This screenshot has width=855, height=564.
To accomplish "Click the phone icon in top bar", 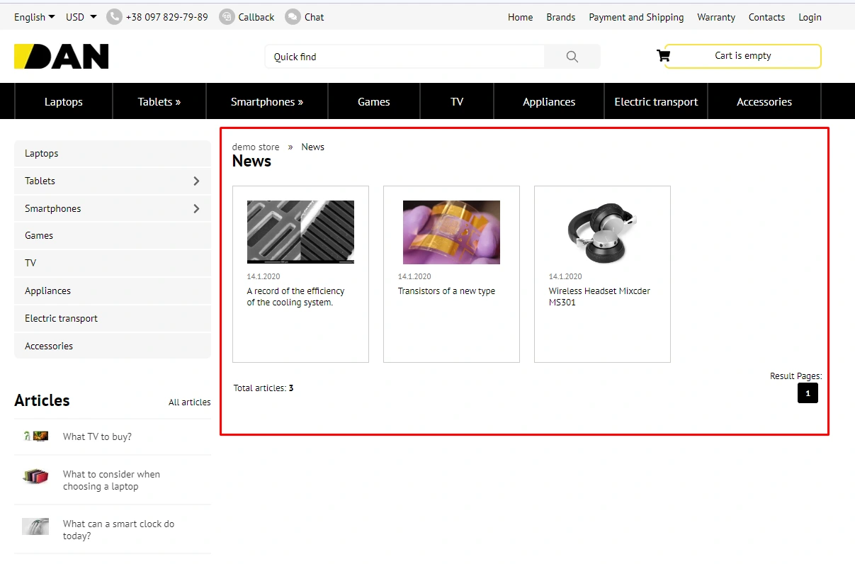I will tap(114, 17).
